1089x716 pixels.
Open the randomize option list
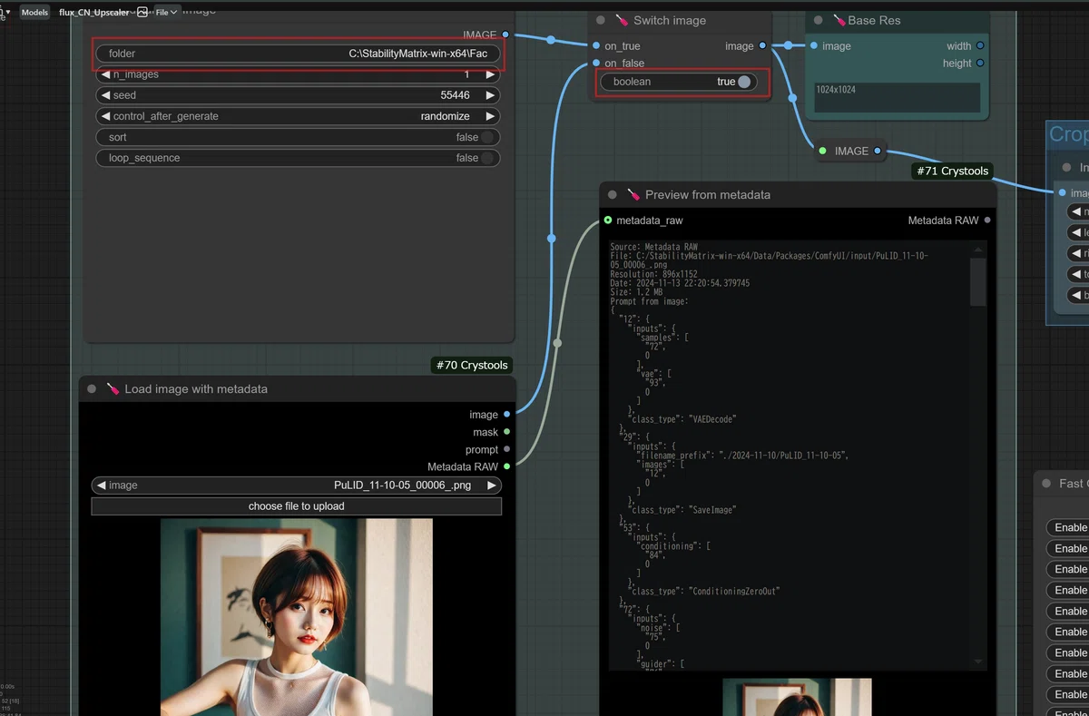(445, 116)
